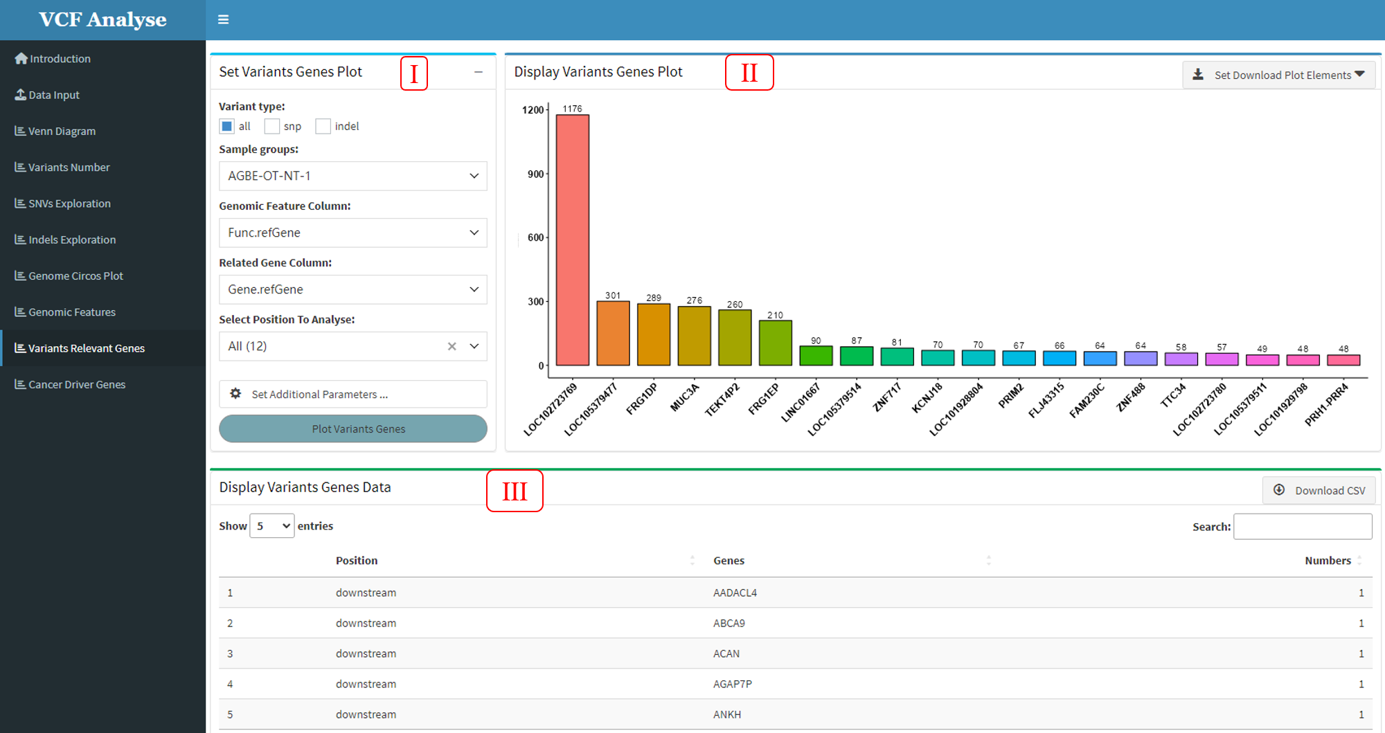
Task: Click the purple bar for ZNF488
Action: (x=1141, y=359)
